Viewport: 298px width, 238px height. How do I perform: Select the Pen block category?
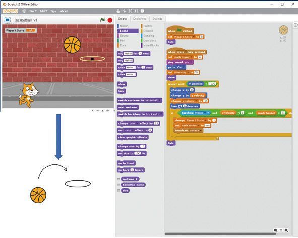coord(128,41)
